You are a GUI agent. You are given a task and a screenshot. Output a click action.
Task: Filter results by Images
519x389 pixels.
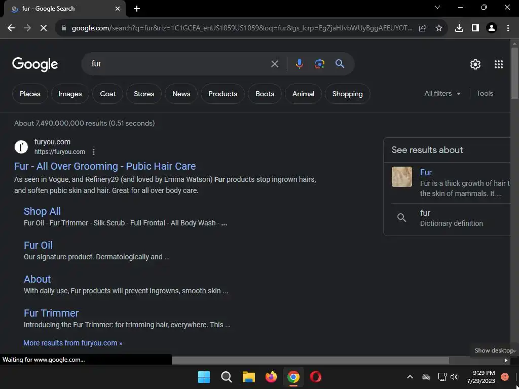pyautogui.click(x=70, y=94)
